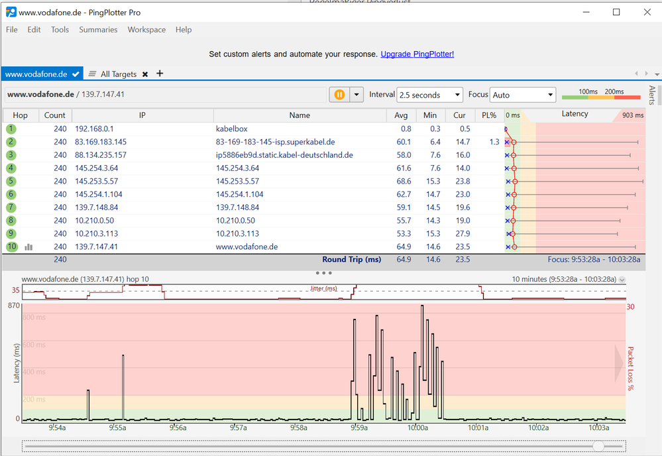Click the hop 3 green circle icon

click(11, 155)
